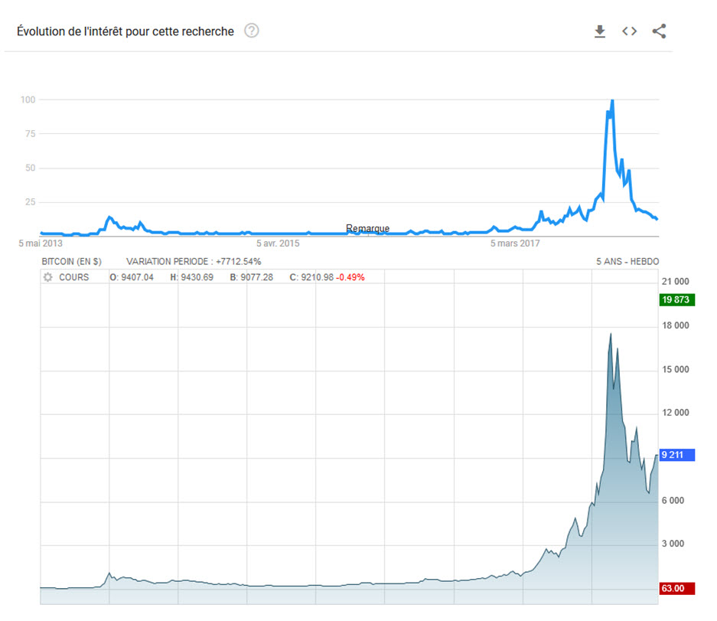Click the '50' trend axis label
The width and height of the screenshot is (717, 621).
[x=30, y=168]
